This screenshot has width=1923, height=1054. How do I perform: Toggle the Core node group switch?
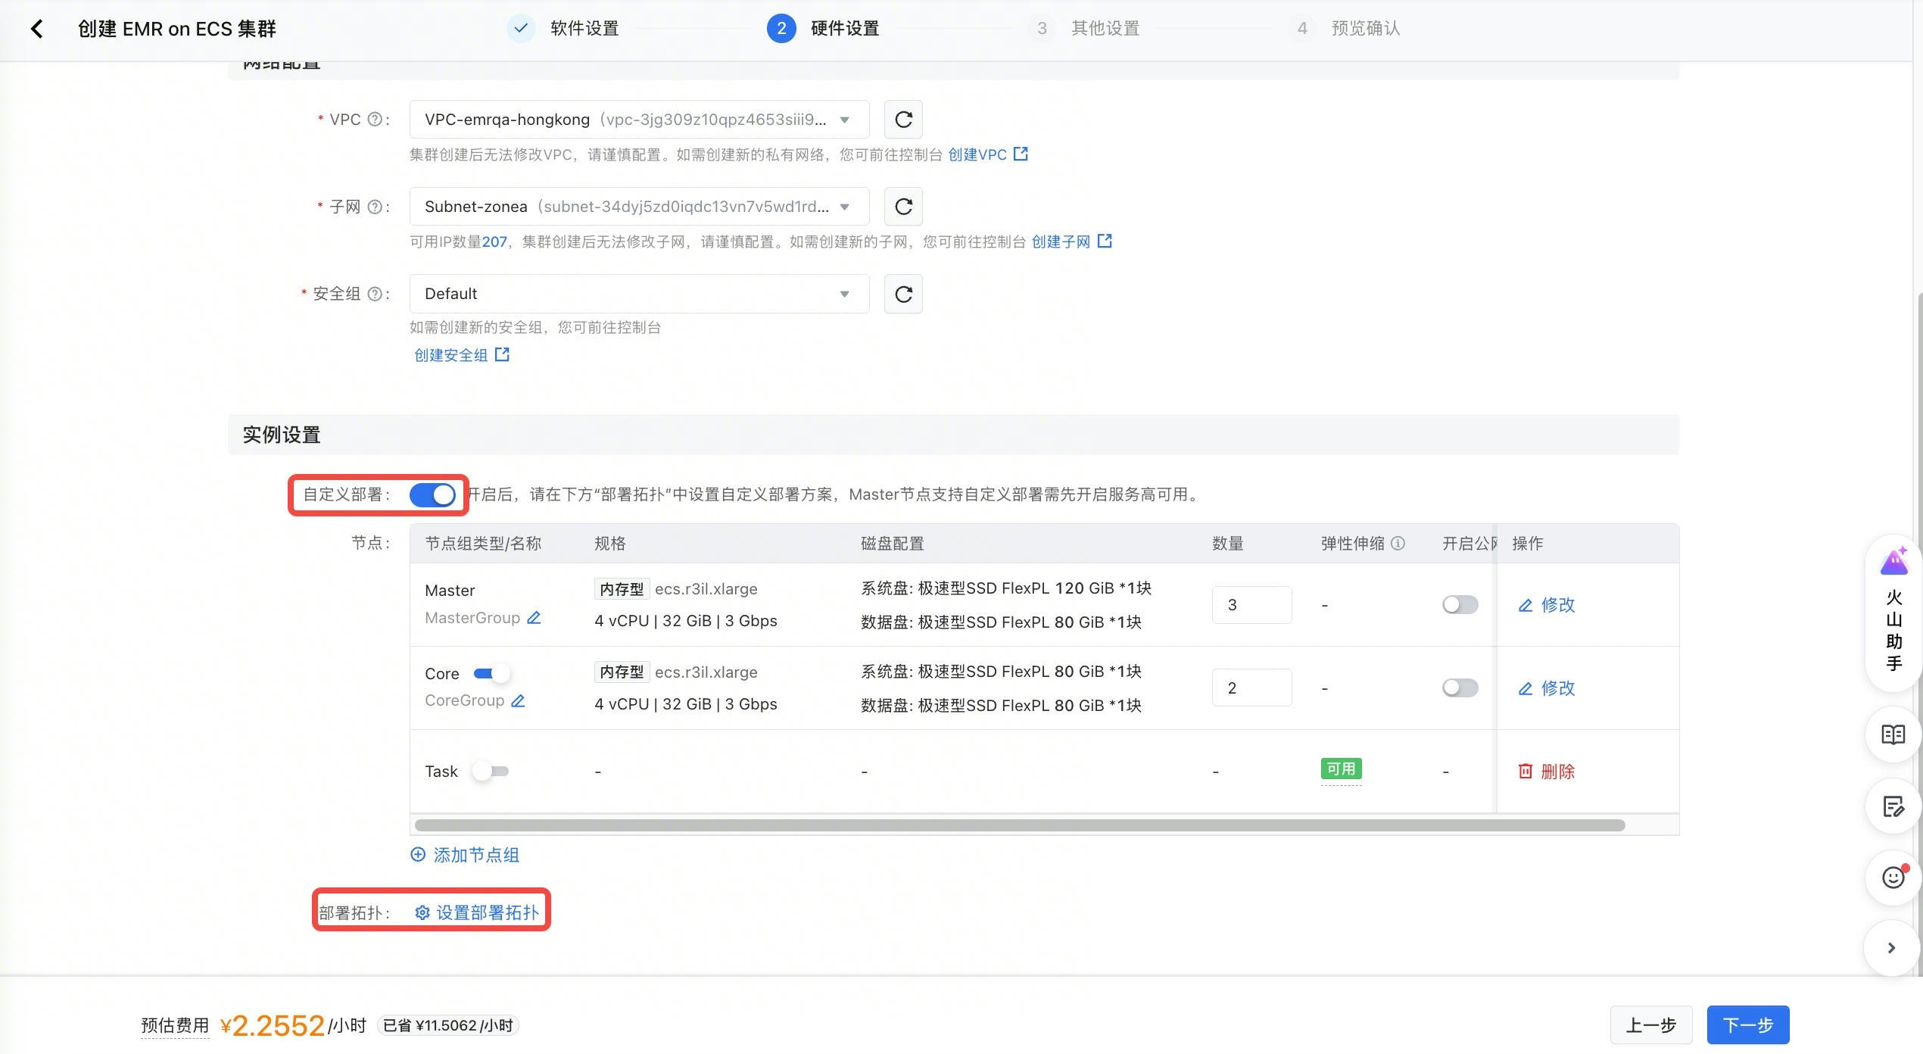point(491,673)
